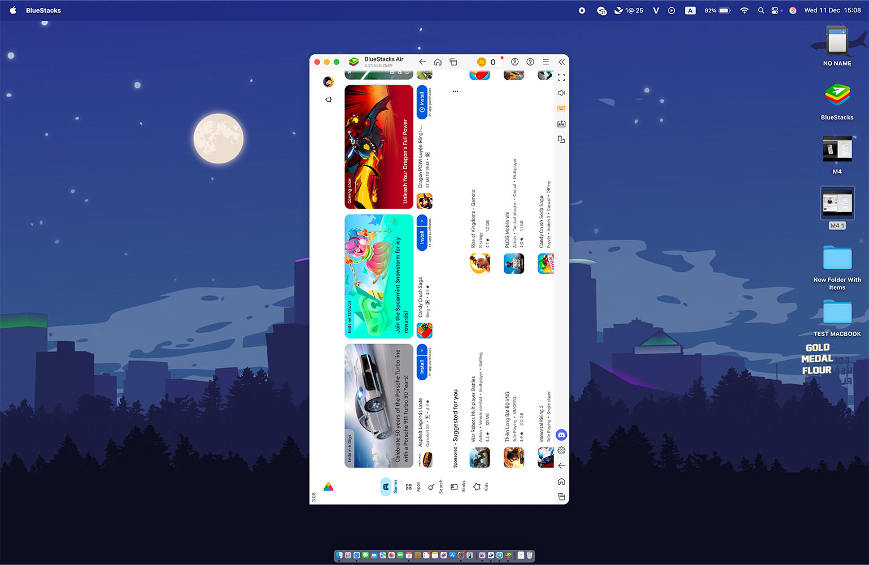Open the Wi-Fi status menu

pos(744,10)
